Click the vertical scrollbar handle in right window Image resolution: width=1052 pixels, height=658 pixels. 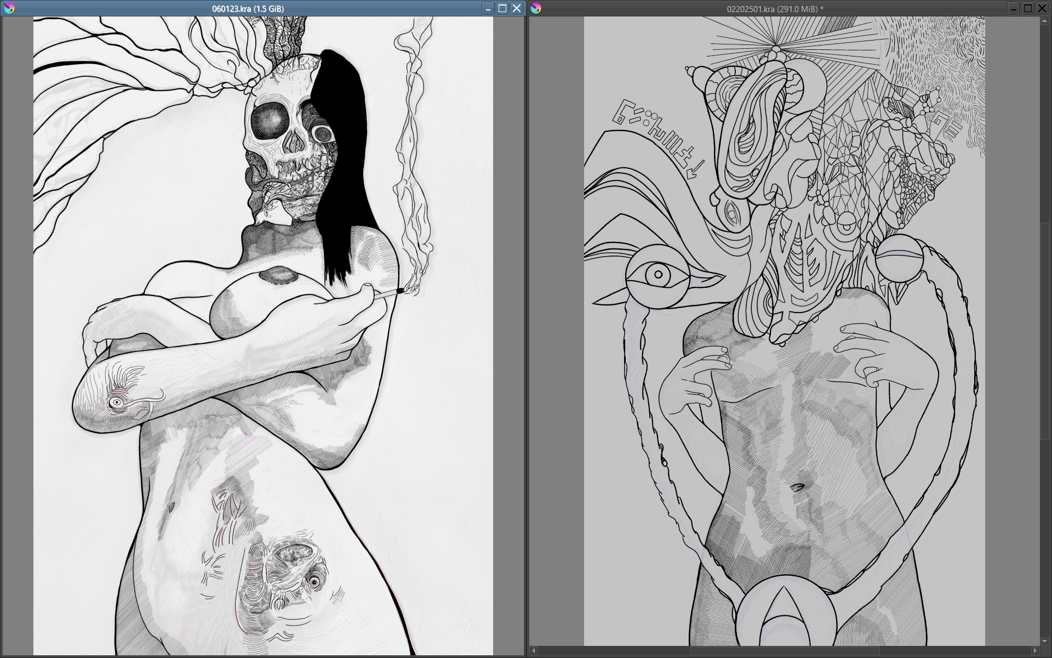1045,329
